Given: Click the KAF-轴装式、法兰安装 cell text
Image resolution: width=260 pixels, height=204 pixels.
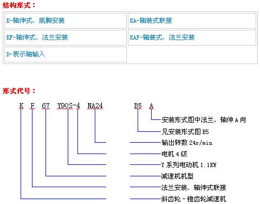Looking at the screenshot, I should pyautogui.click(x=162, y=37).
